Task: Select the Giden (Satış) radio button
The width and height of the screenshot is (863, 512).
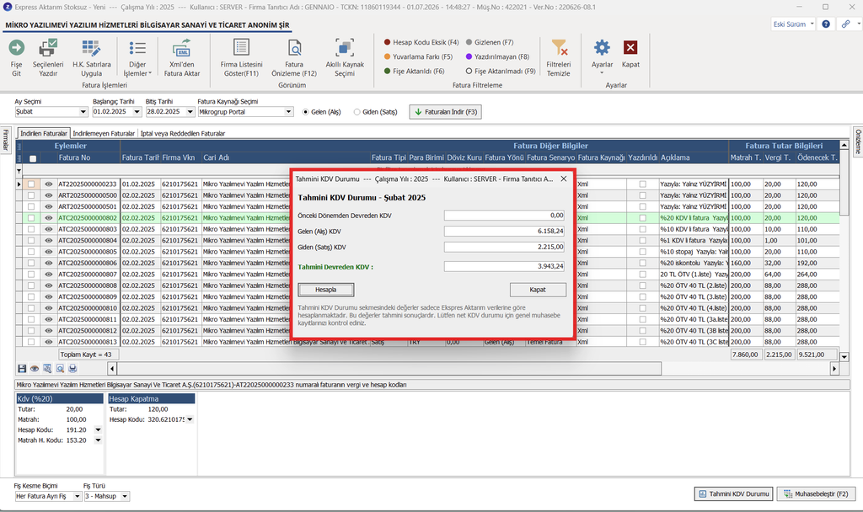Action: tap(356, 112)
